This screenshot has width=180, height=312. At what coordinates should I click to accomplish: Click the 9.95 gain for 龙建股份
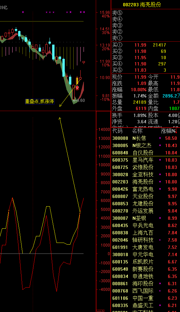click(x=172, y=204)
